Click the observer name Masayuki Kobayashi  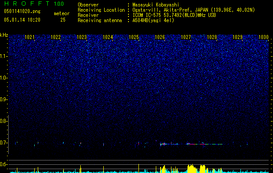point(156,5)
